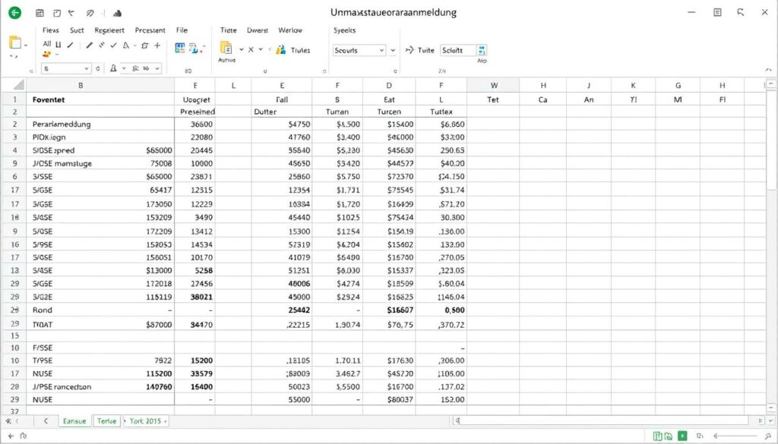Open the Werlow ribbon tab
Viewport: 778px width, 444px height.
(x=290, y=30)
